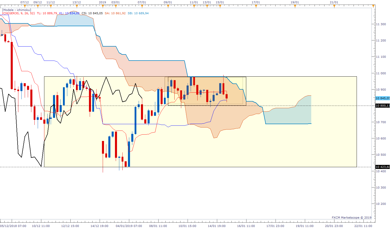Click the 10 900 price axis label
390x229 pixels.
click(381, 90)
